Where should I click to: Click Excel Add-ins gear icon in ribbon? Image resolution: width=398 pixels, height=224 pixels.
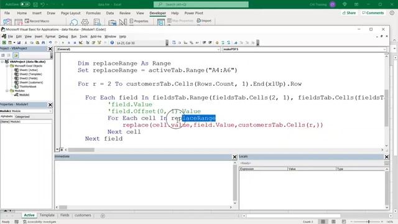click(x=85, y=22)
